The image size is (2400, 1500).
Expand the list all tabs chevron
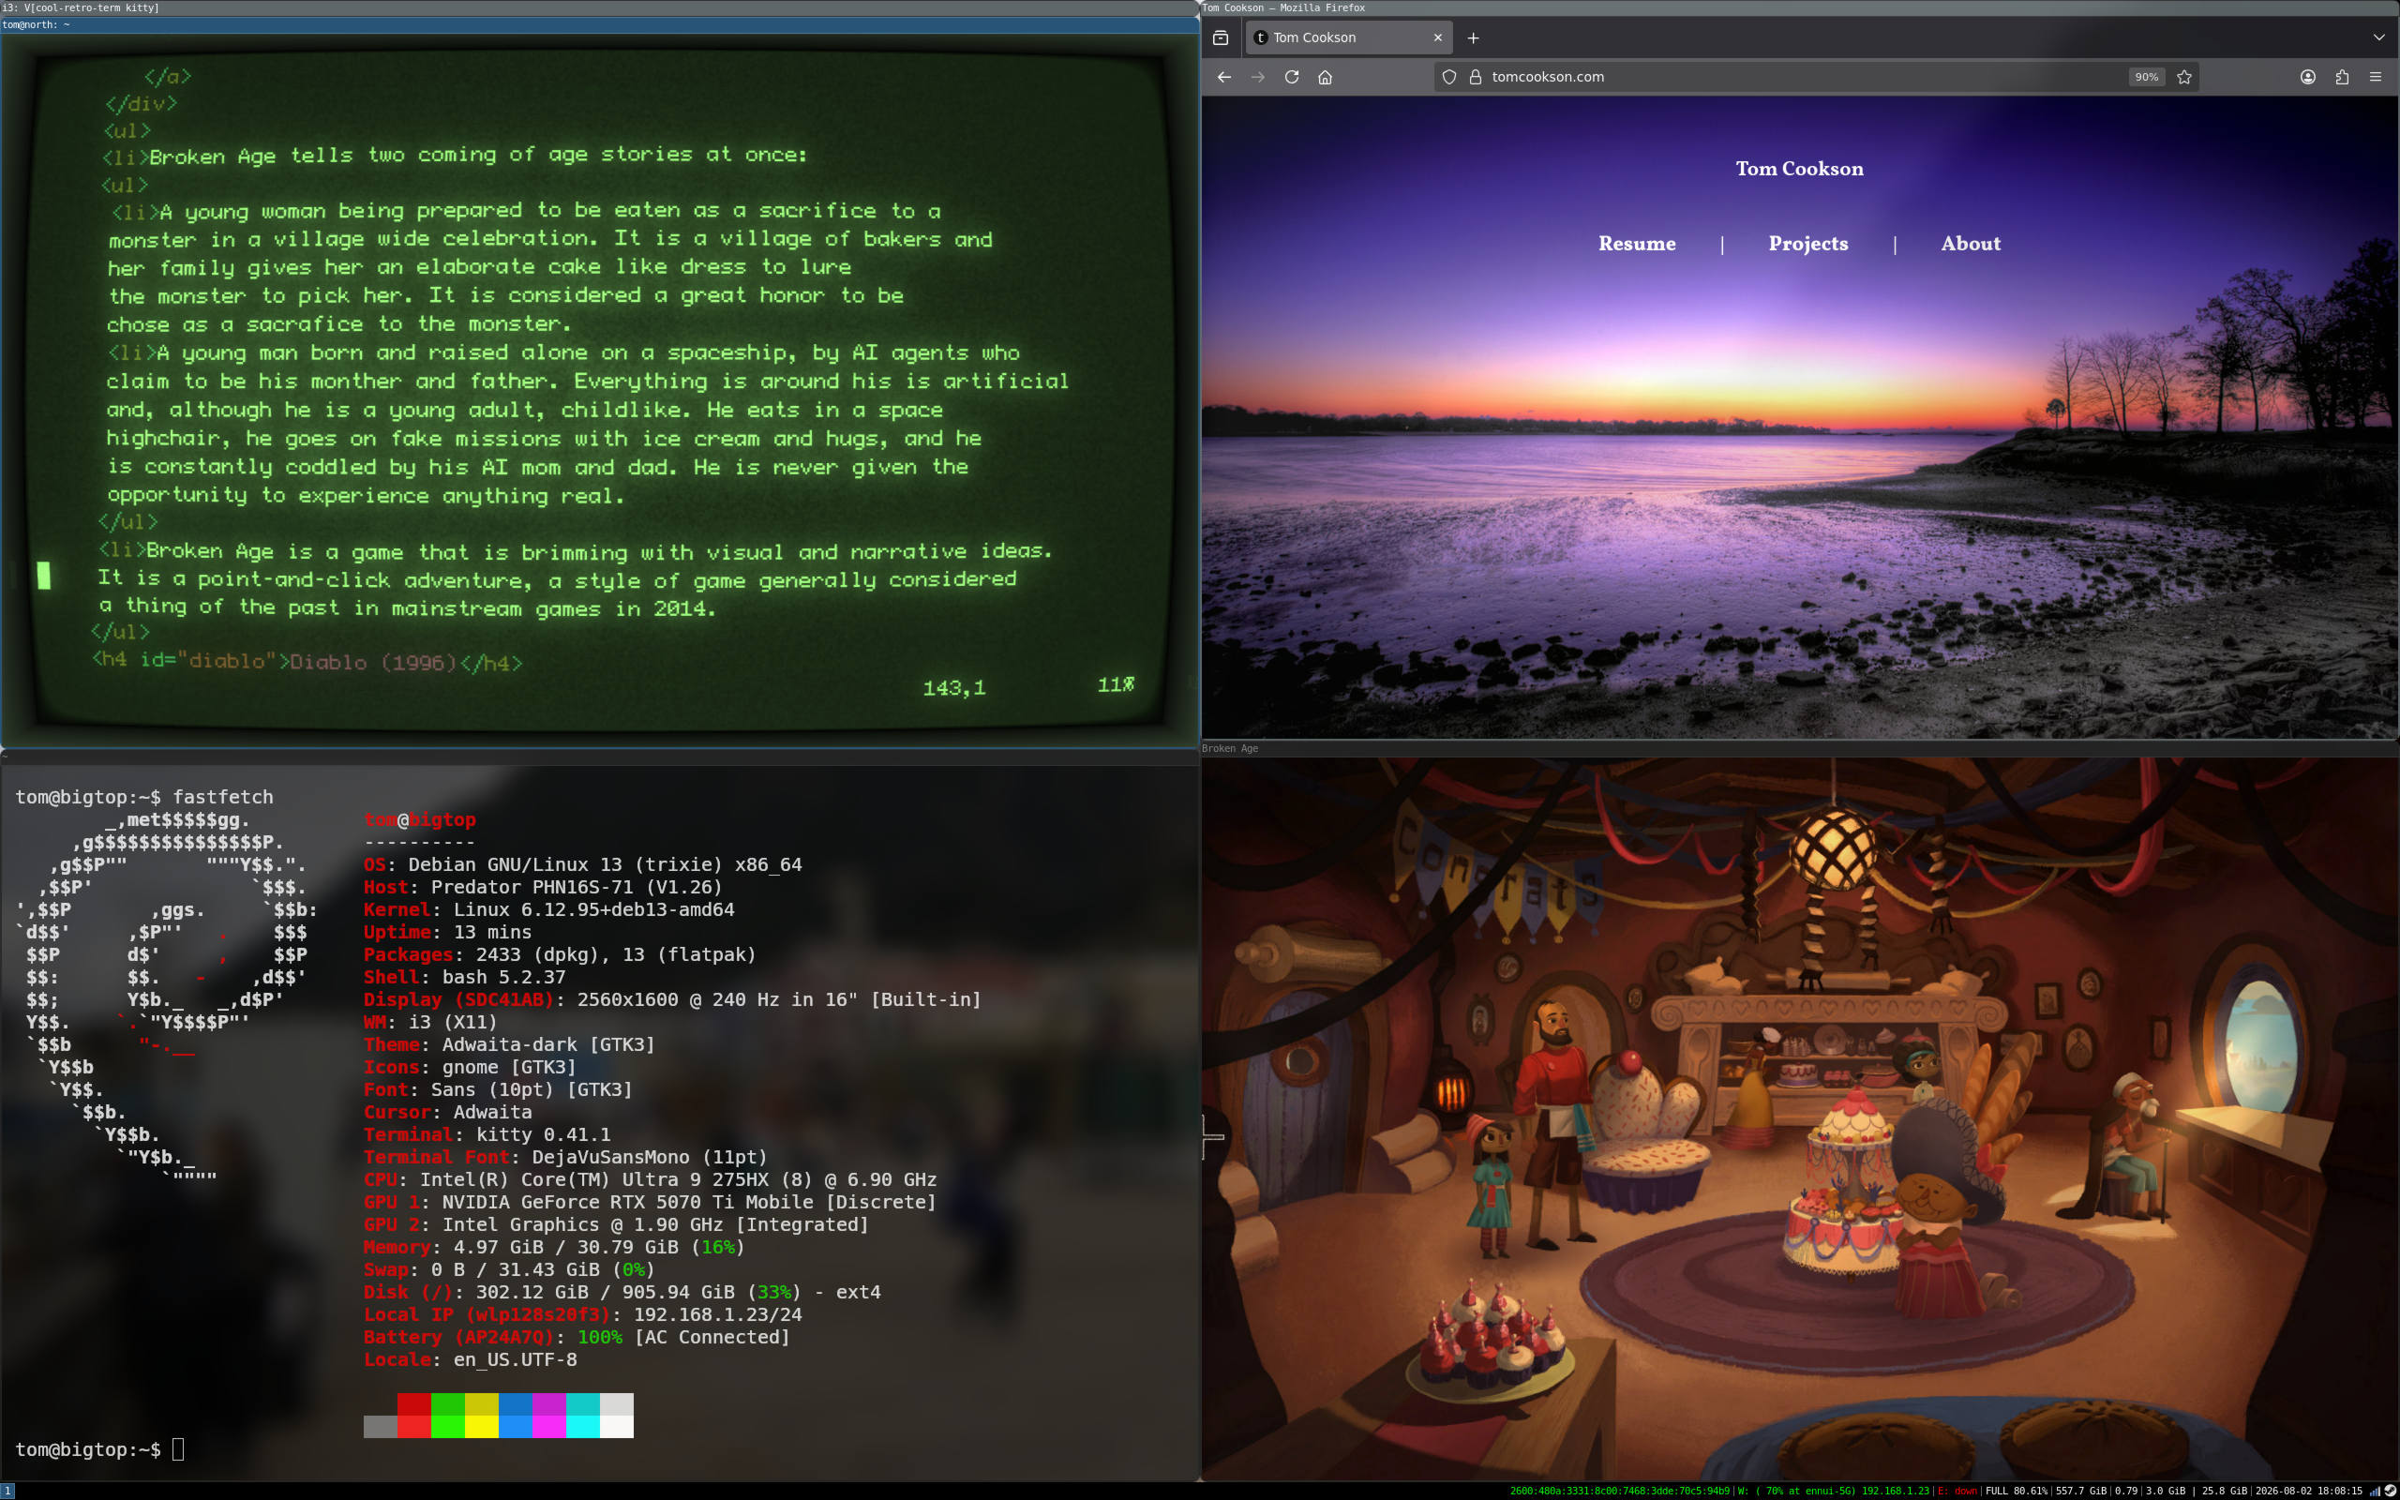[x=2379, y=37]
